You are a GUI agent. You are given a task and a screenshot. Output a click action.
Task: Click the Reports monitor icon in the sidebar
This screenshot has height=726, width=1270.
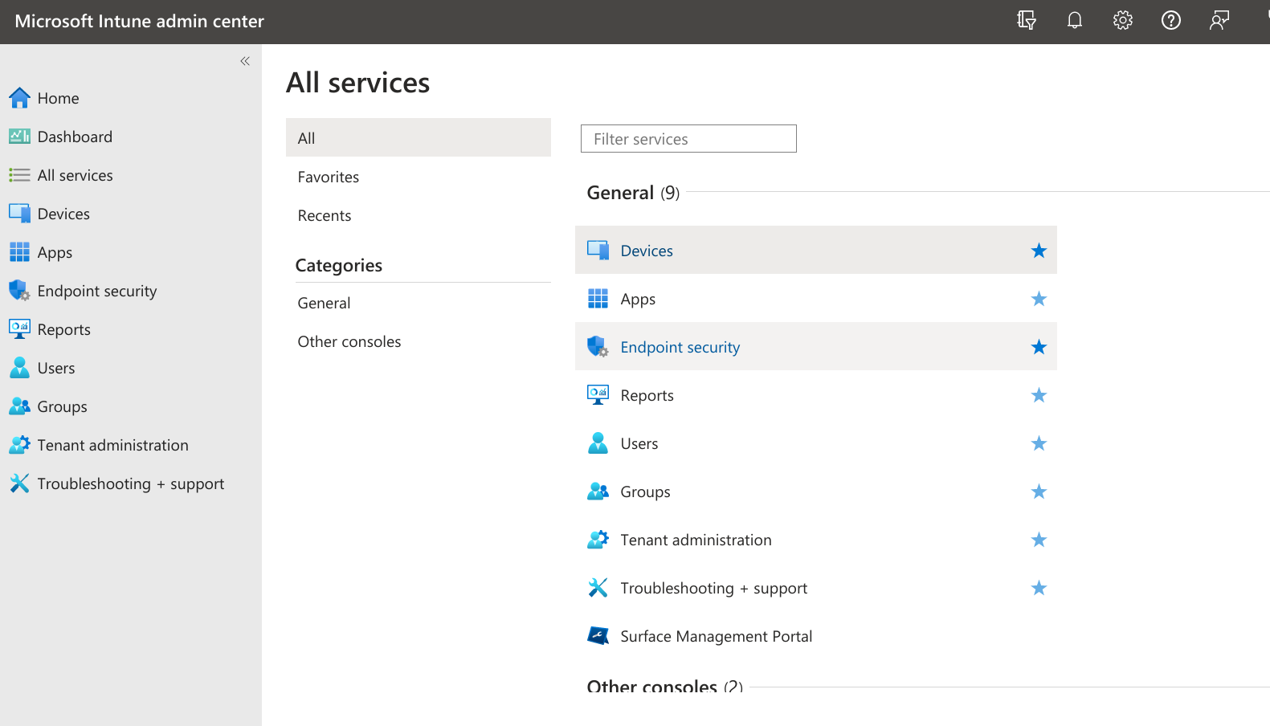click(x=19, y=329)
